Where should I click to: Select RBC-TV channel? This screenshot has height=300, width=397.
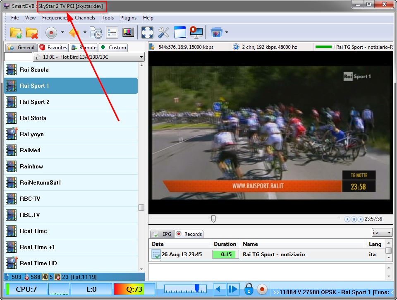pos(71,199)
